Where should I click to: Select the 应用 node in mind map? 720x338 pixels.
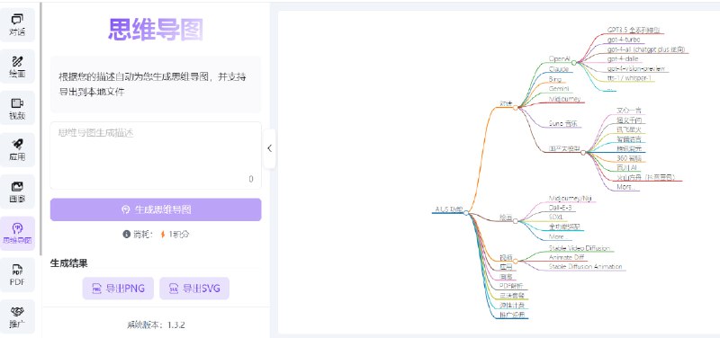coord(506,267)
